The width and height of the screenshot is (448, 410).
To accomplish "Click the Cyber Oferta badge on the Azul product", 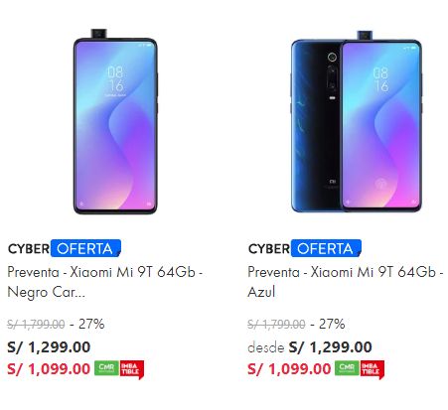I will [305, 248].
